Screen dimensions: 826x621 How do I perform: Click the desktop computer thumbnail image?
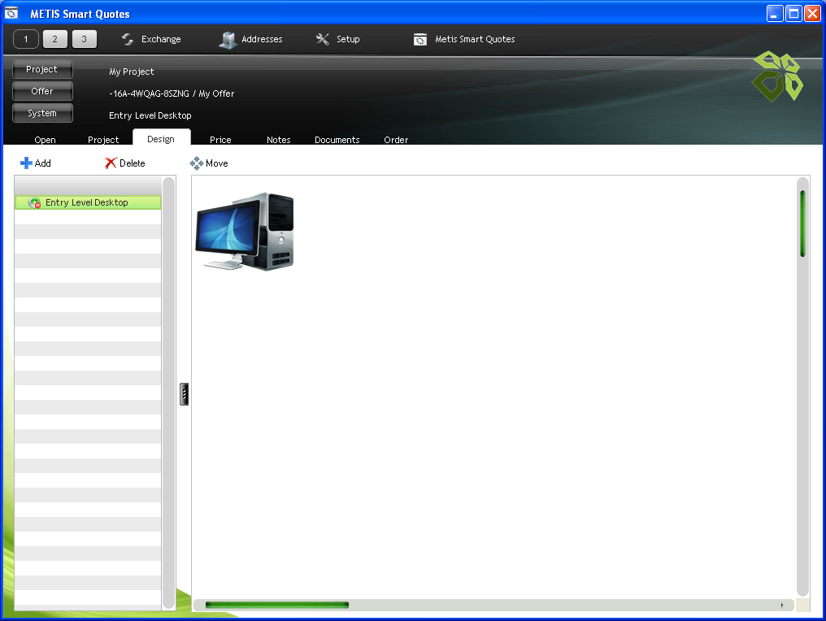click(x=245, y=231)
